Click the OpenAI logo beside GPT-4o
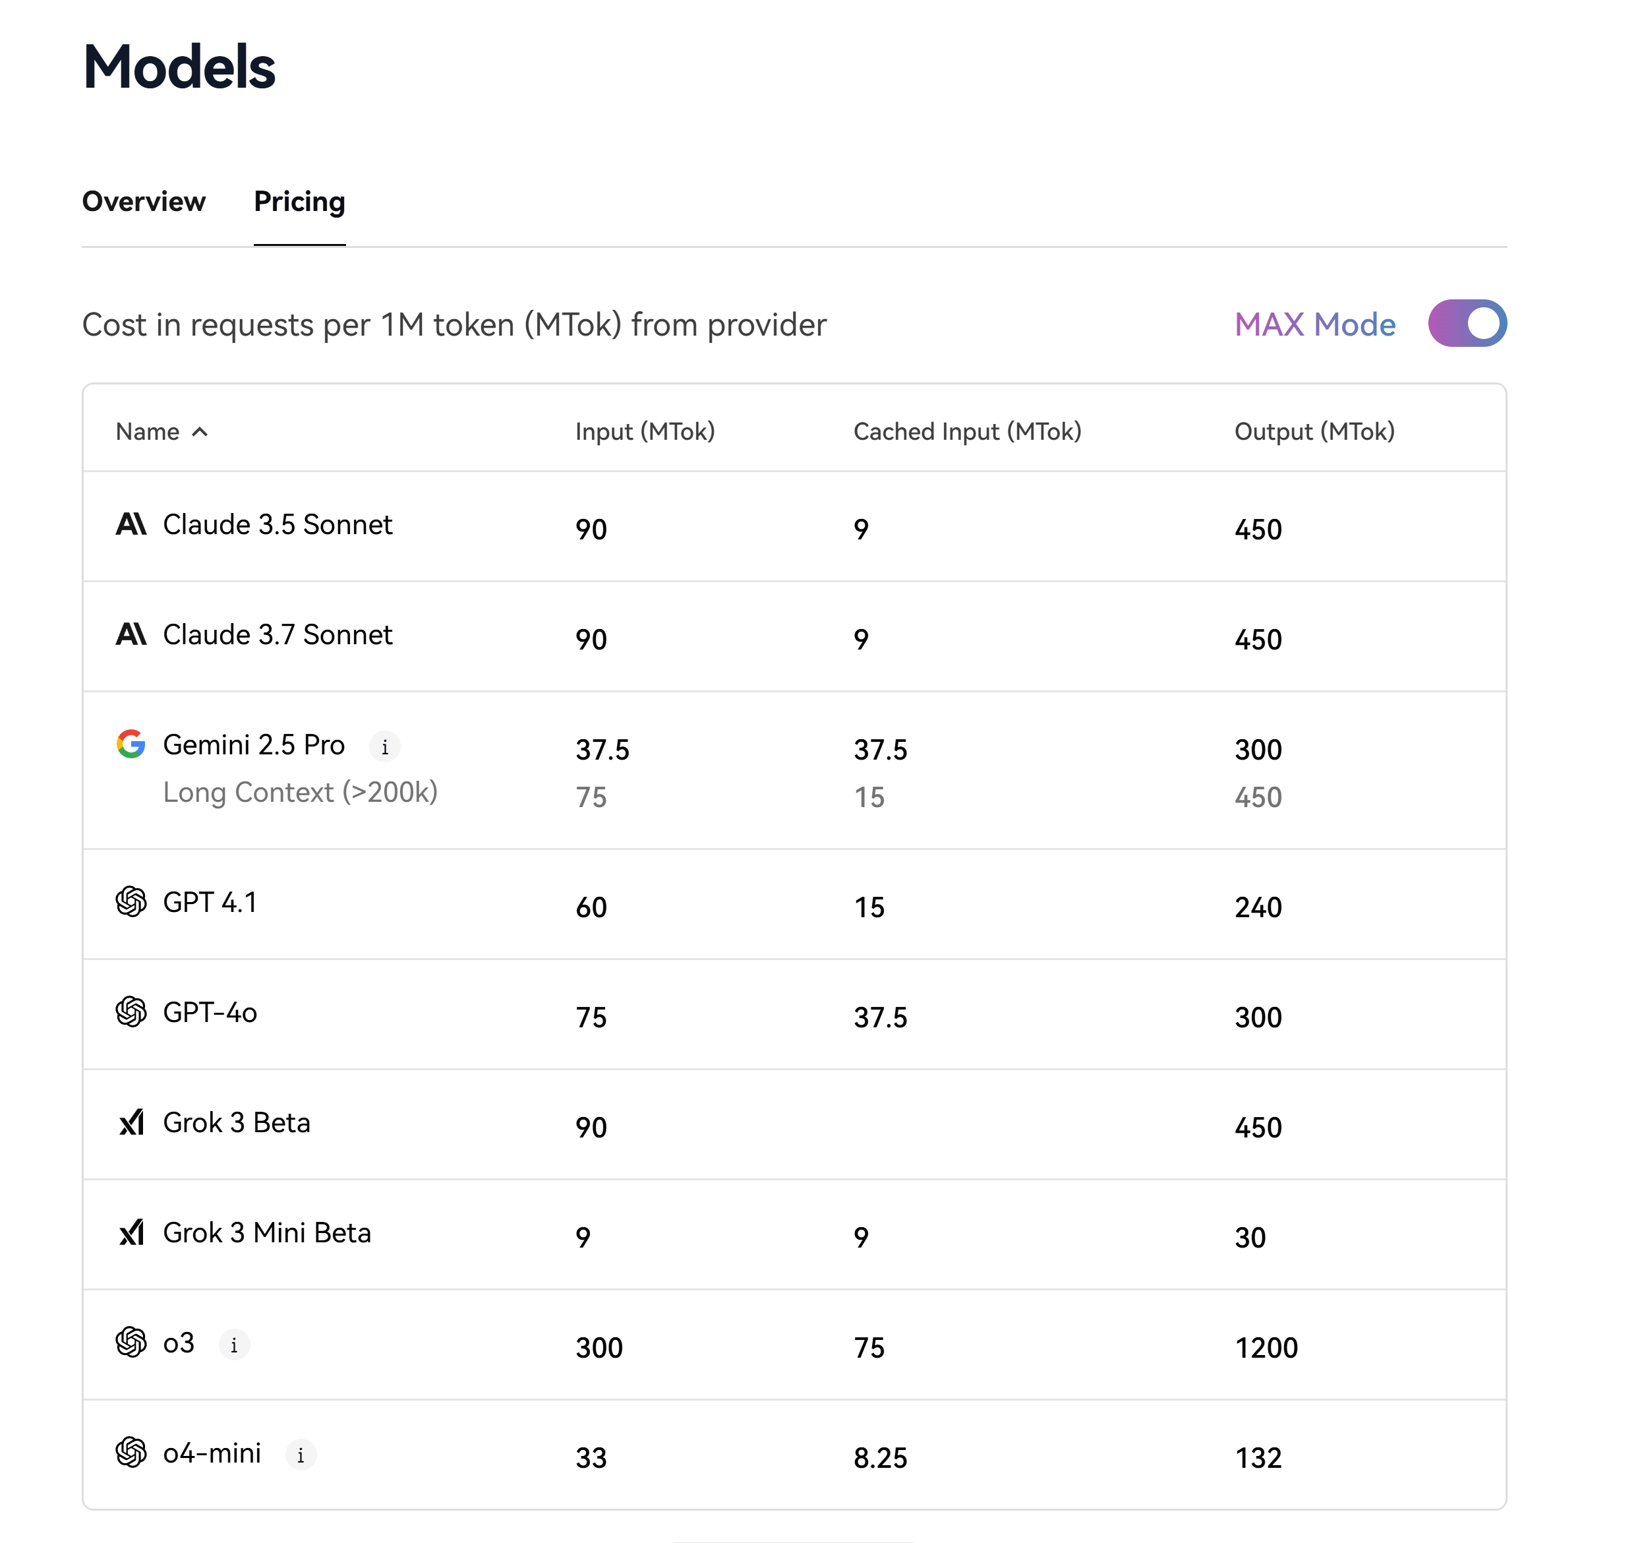 click(x=131, y=1012)
